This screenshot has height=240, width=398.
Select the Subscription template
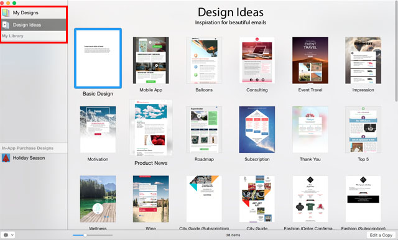point(257,130)
